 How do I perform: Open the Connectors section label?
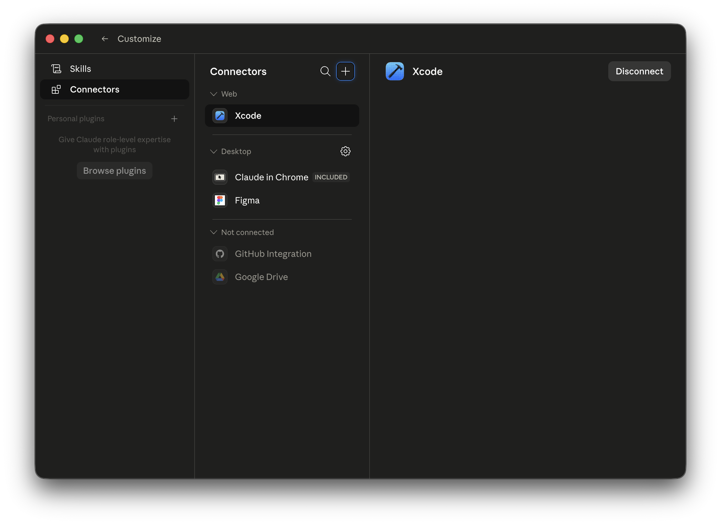pyautogui.click(x=95, y=89)
